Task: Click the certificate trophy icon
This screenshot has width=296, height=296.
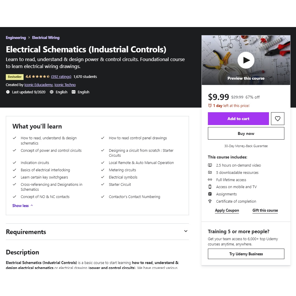Action: [x=210, y=201]
